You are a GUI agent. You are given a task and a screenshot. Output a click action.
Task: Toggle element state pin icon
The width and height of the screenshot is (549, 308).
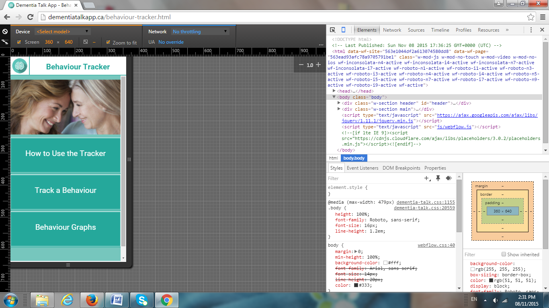point(438,178)
